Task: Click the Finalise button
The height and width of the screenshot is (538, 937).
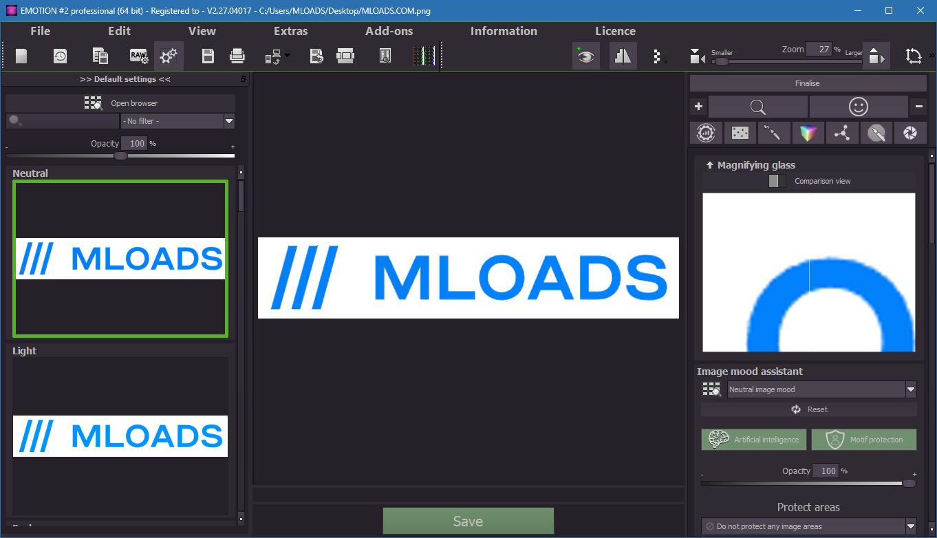Action: pos(808,83)
